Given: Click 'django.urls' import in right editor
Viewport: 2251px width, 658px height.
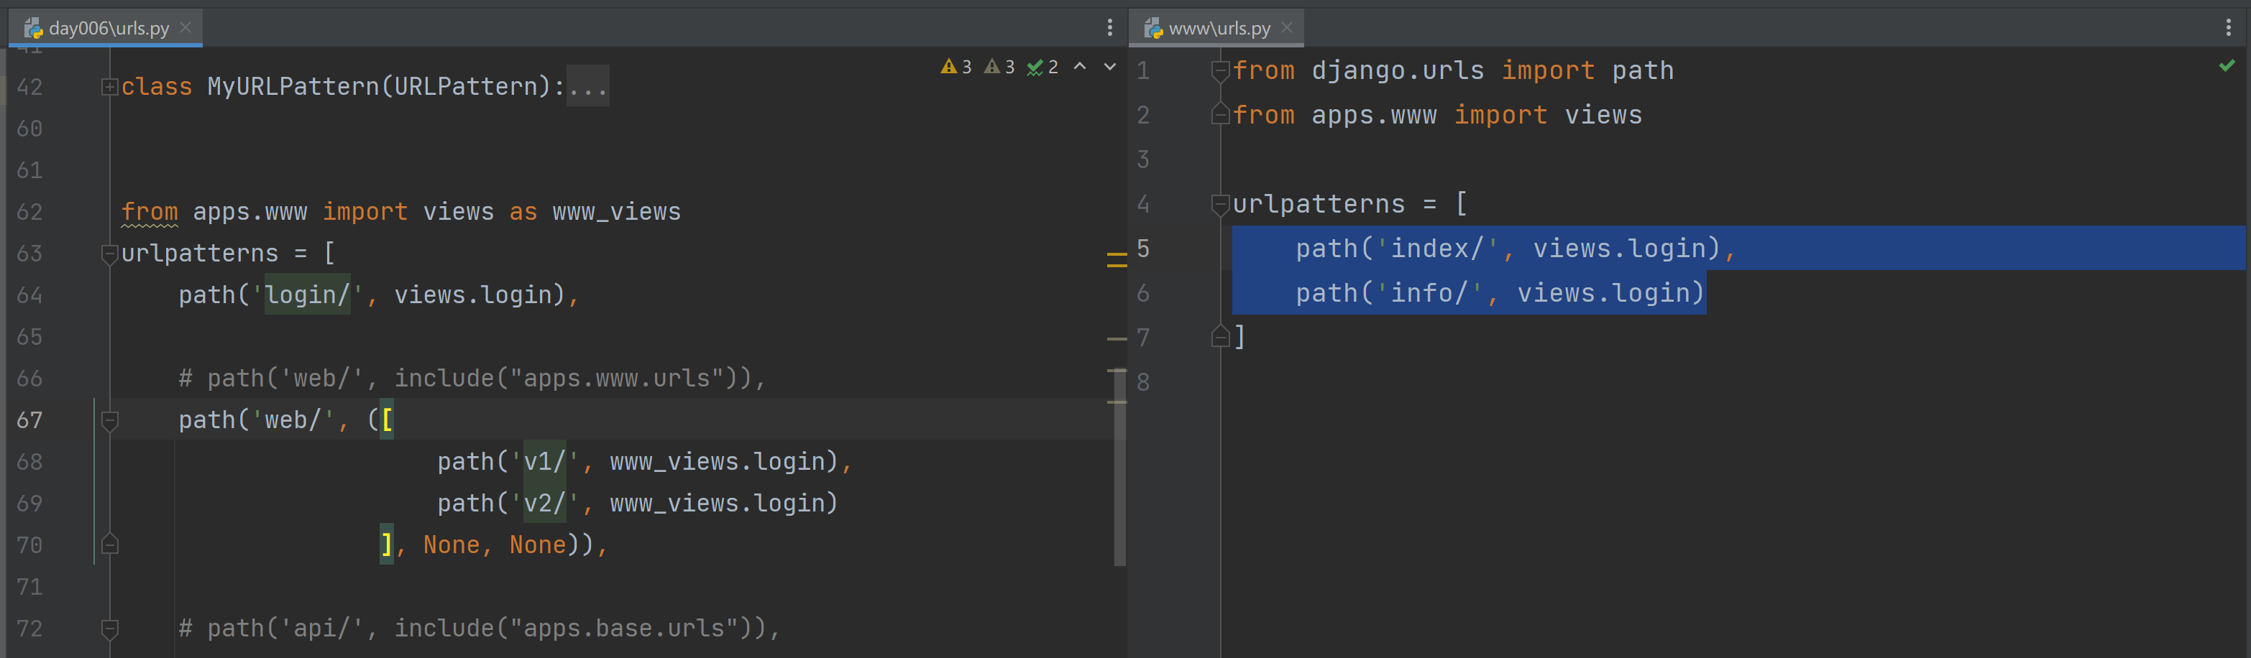Looking at the screenshot, I should coord(1398,70).
